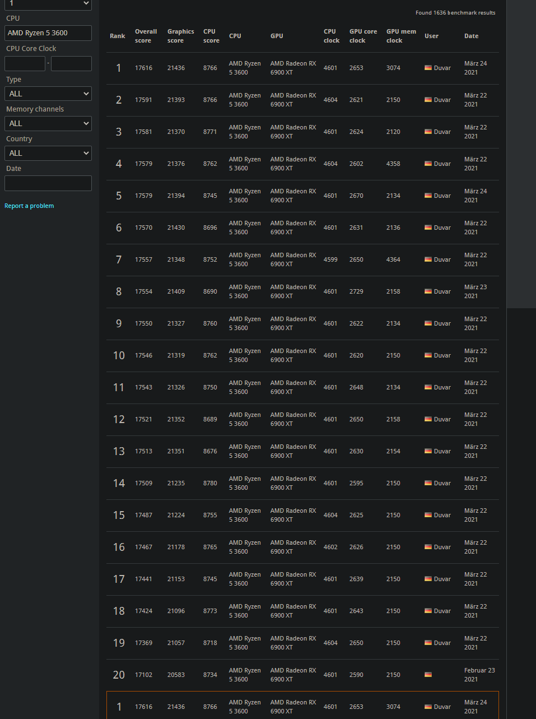
Task: Click the flag icon beside Duvar at rank 19
Action: coord(428,642)
